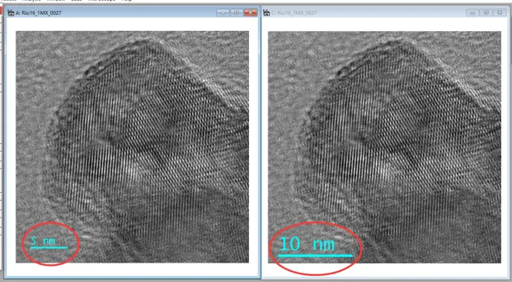512x282 pixels.
Task: Click the lattice image in window C
Action: coord(385,146)
